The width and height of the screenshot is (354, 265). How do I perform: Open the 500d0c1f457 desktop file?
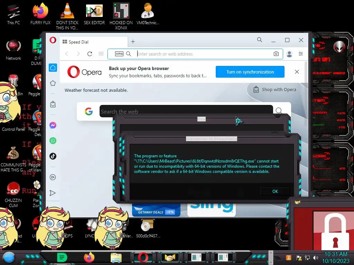coord(148,229)
